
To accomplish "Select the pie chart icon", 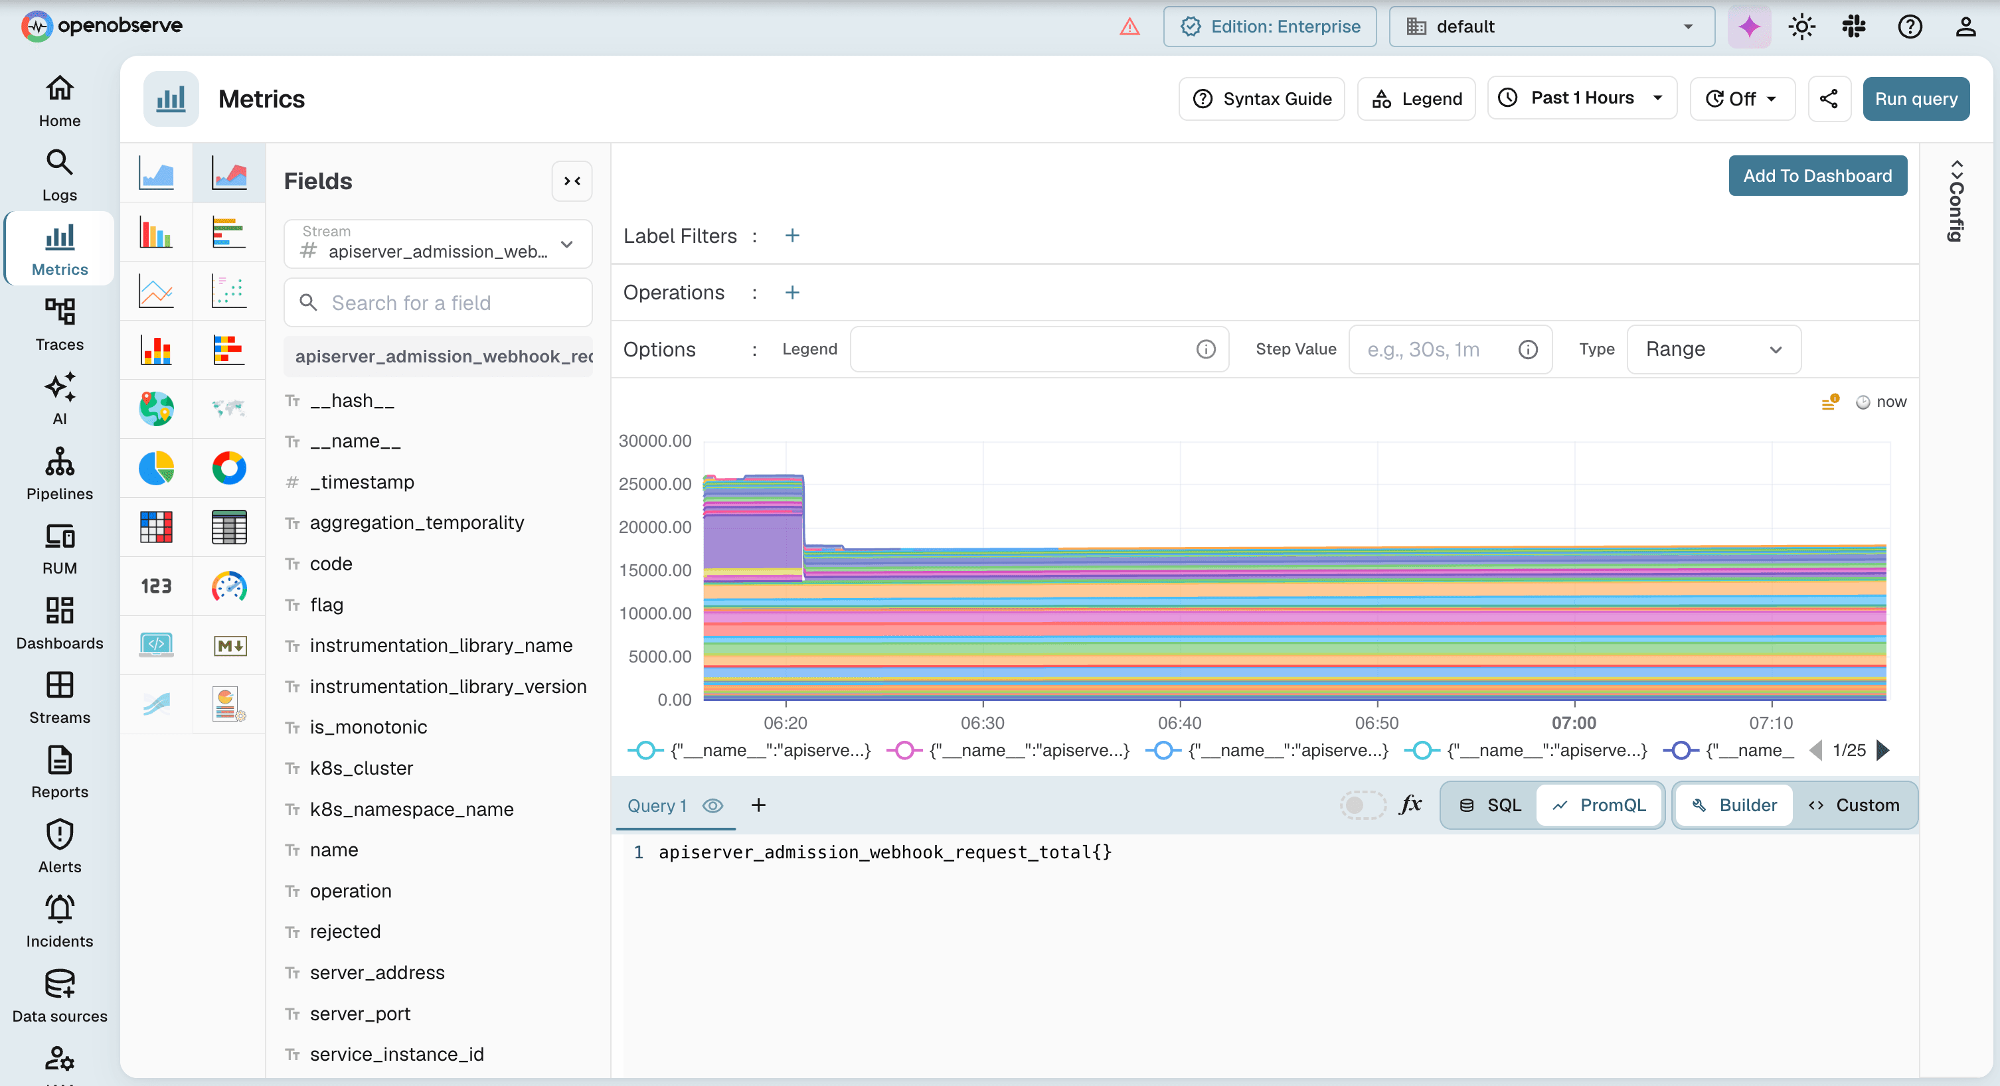I will tap(156, 467).
